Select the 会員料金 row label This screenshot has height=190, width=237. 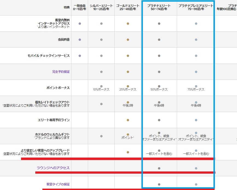64,40
